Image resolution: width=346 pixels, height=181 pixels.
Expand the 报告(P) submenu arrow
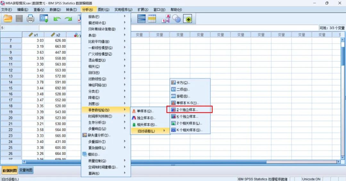tap(125, 16)
